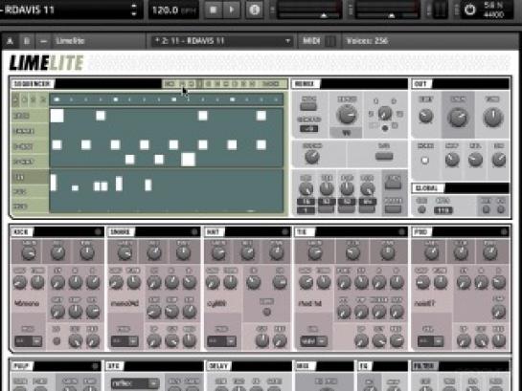The width and height of the screenshot is (522, 391).
Task: Step the RDAVIS 11 preset with the arrows
Action: tap(134, 10)
